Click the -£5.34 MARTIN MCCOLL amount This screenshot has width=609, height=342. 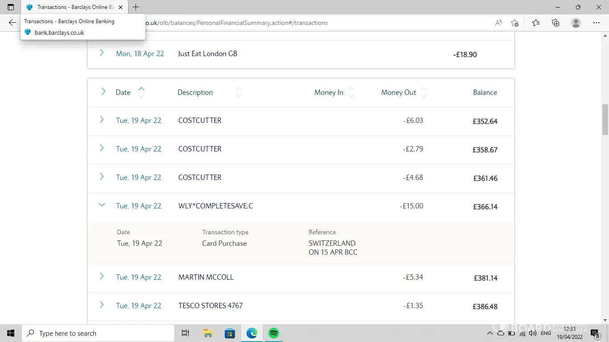pyautogui.click(x=413, y=277)
